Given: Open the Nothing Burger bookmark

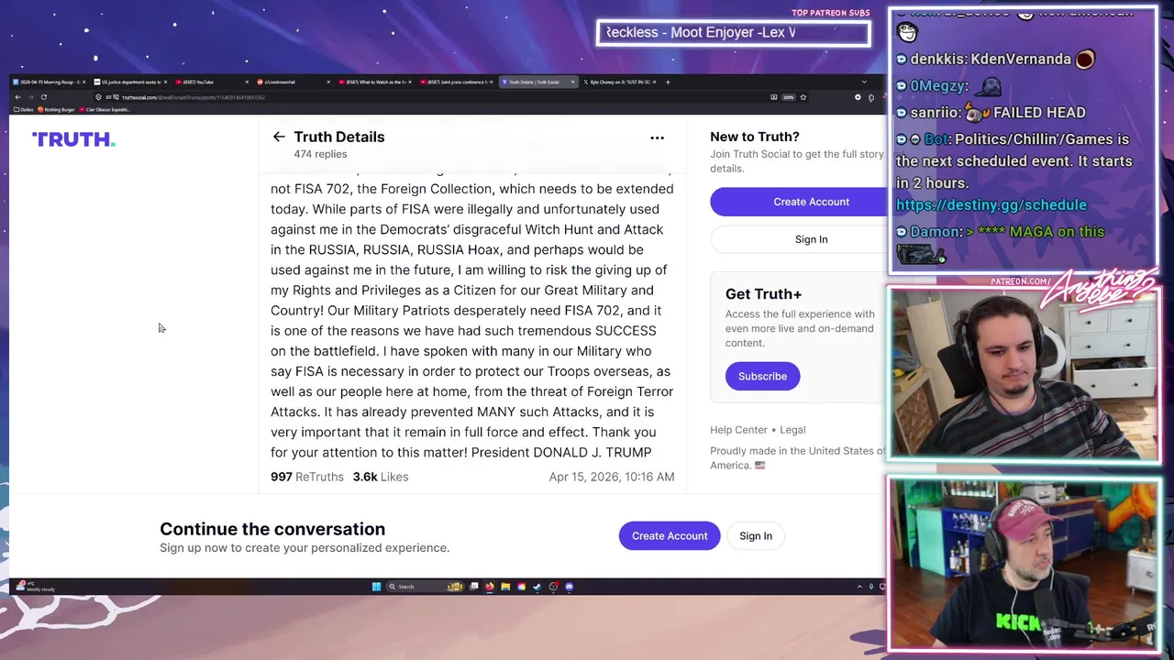Looking at the screenshot, I should coord(57,110).
